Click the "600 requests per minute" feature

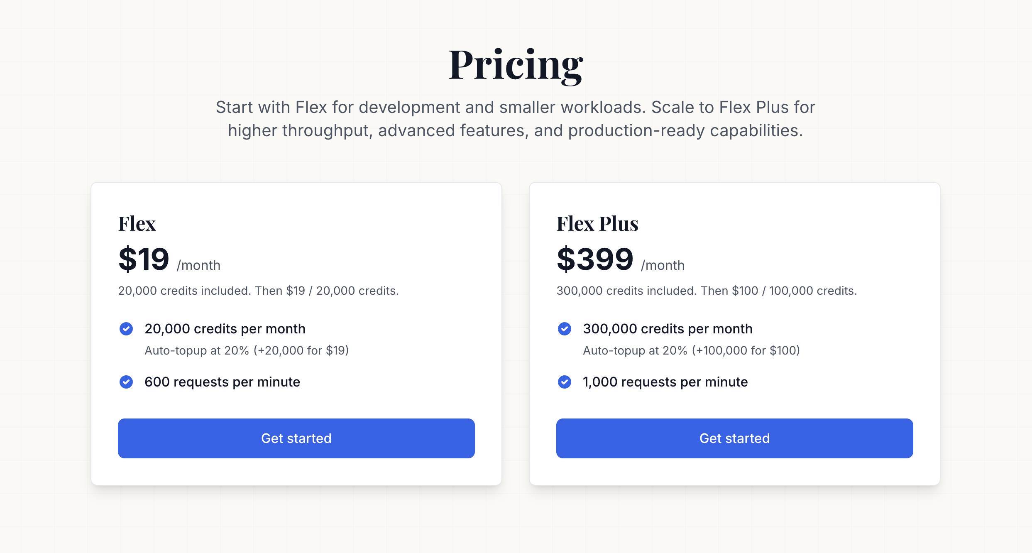coord(222,382)
